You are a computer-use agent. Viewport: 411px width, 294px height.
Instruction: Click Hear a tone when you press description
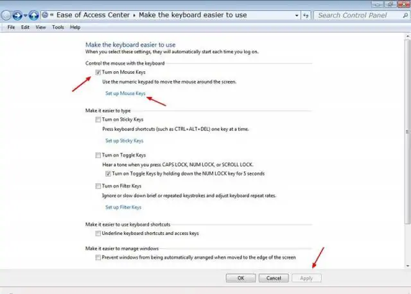(x=178, y=165)
